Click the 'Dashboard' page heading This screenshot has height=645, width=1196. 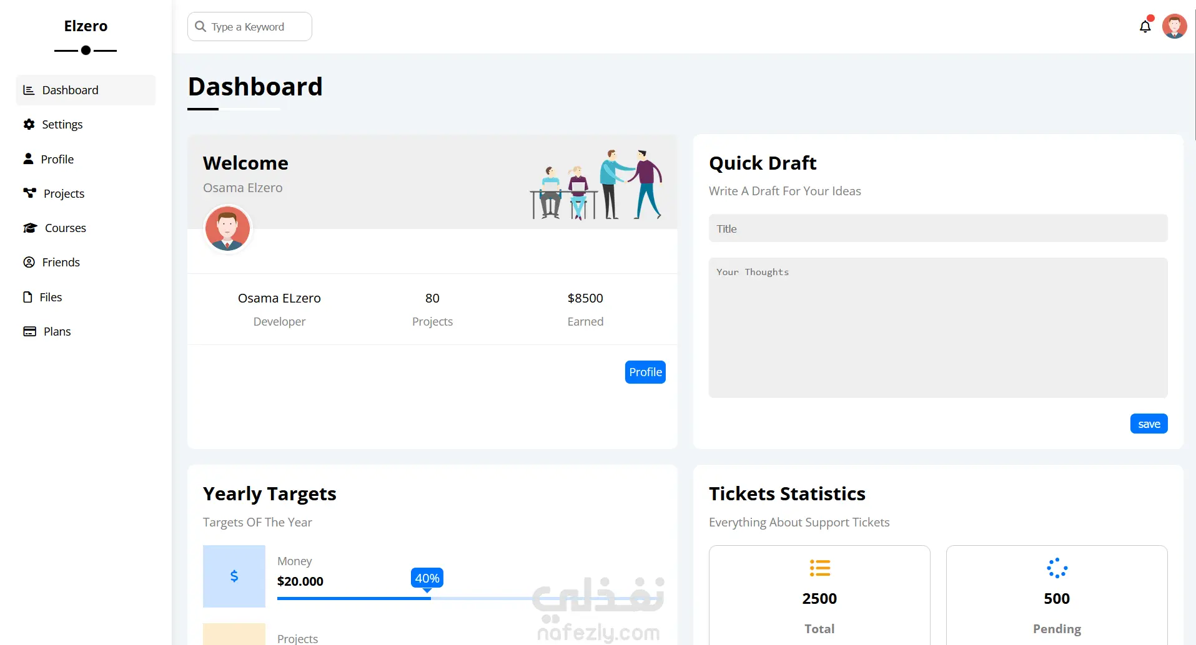tap(255, 87)
